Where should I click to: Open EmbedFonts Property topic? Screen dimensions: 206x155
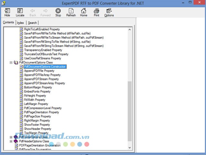[x=37, y=91]
